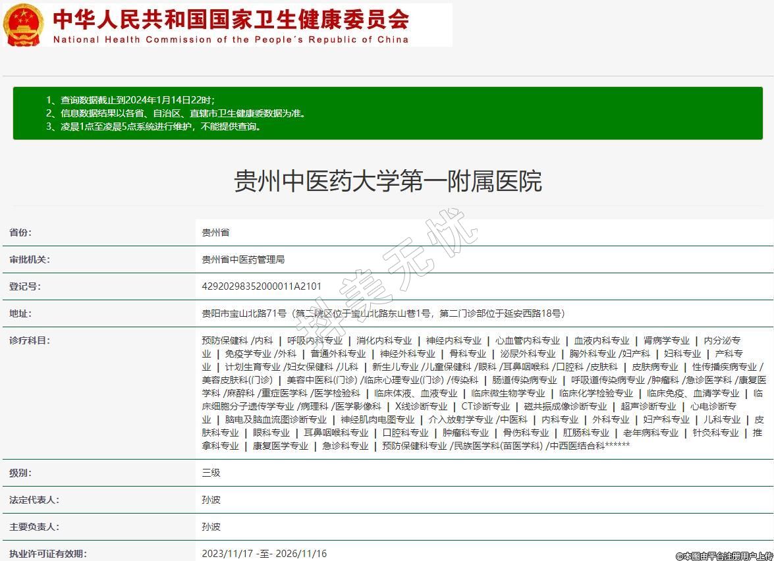Click the 预防保健科 entry in 诊疗科目

(225, 340)
